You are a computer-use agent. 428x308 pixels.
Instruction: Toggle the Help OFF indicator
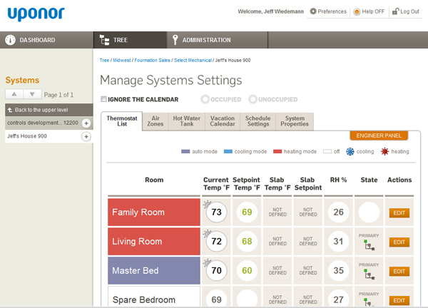click(x=357, y=11)
